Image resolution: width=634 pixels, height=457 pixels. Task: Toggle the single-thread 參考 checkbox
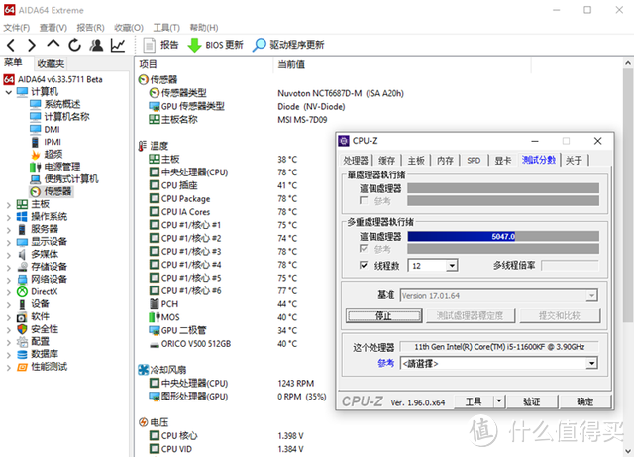(364, 201)
